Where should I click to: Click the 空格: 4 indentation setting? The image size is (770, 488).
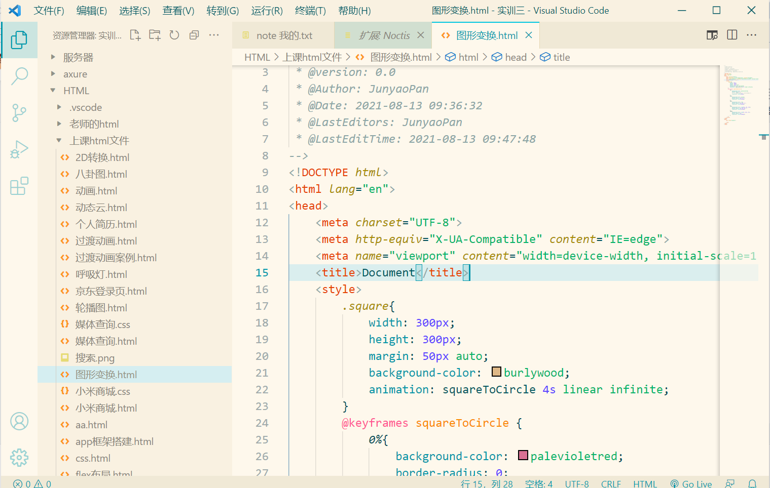pyautogui.click(x=539, y=484)
